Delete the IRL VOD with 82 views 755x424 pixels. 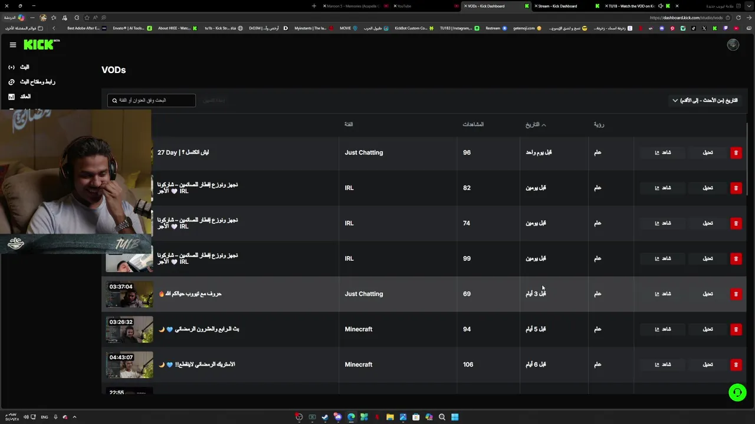pos(736,188)
